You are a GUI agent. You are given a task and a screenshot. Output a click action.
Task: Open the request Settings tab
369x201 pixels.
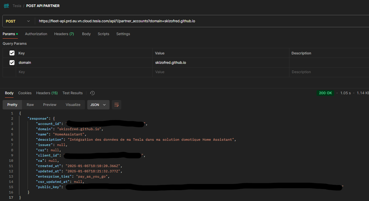click(x=123, y=34)
